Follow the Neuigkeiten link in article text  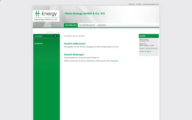(x=114, y=61)
